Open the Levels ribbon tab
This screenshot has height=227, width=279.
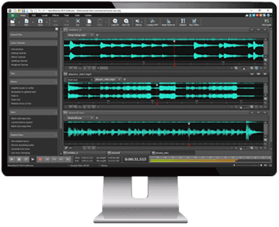point(44,16)
